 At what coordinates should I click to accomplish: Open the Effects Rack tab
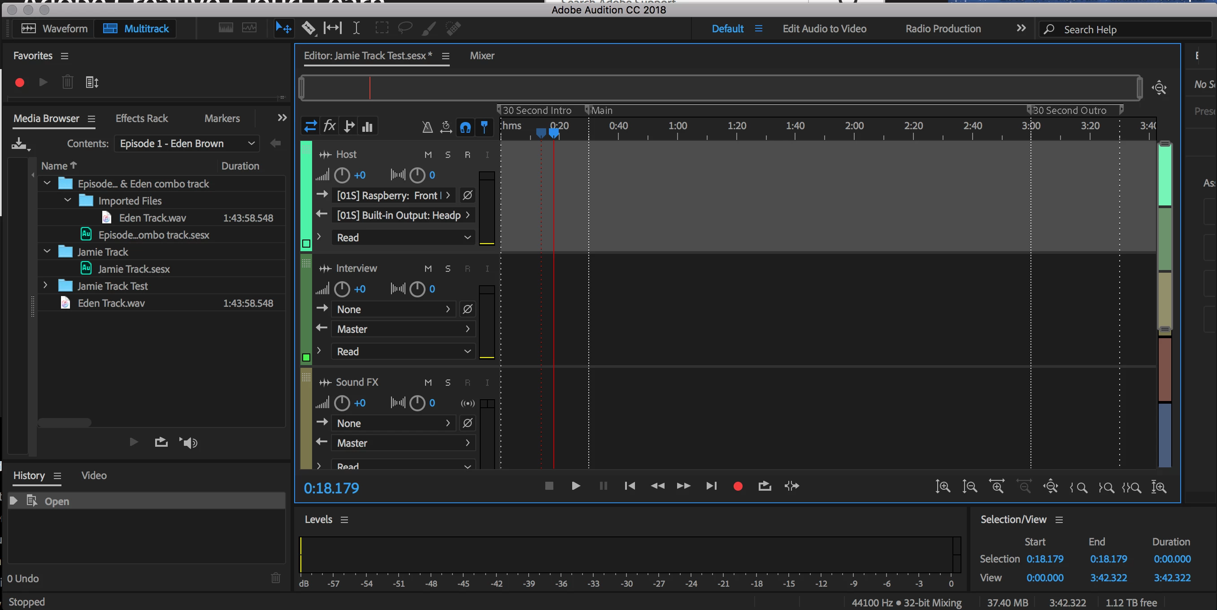142,118
